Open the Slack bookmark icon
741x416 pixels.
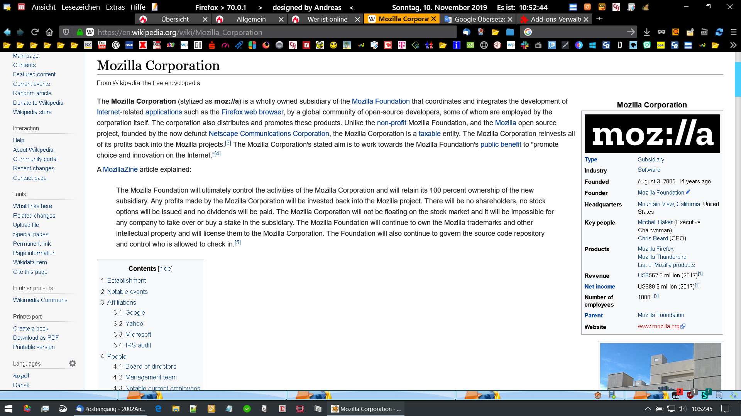(524, 45)
